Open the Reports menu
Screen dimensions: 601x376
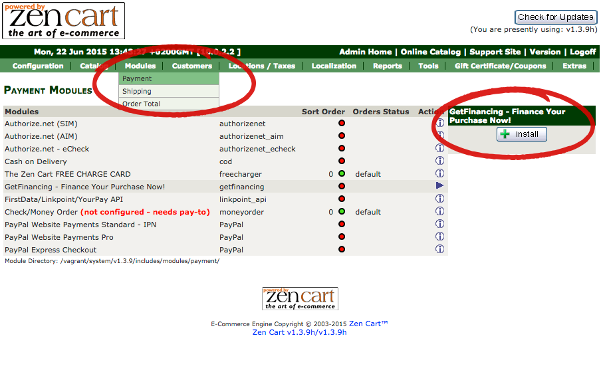388,66
